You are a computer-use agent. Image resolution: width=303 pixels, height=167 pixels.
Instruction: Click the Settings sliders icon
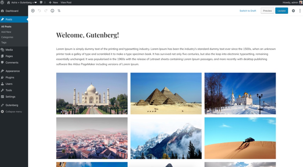pyautogui.click(x=2, y=97)
